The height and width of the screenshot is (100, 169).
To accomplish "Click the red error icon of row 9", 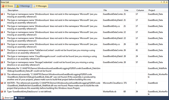I will 2,62.
